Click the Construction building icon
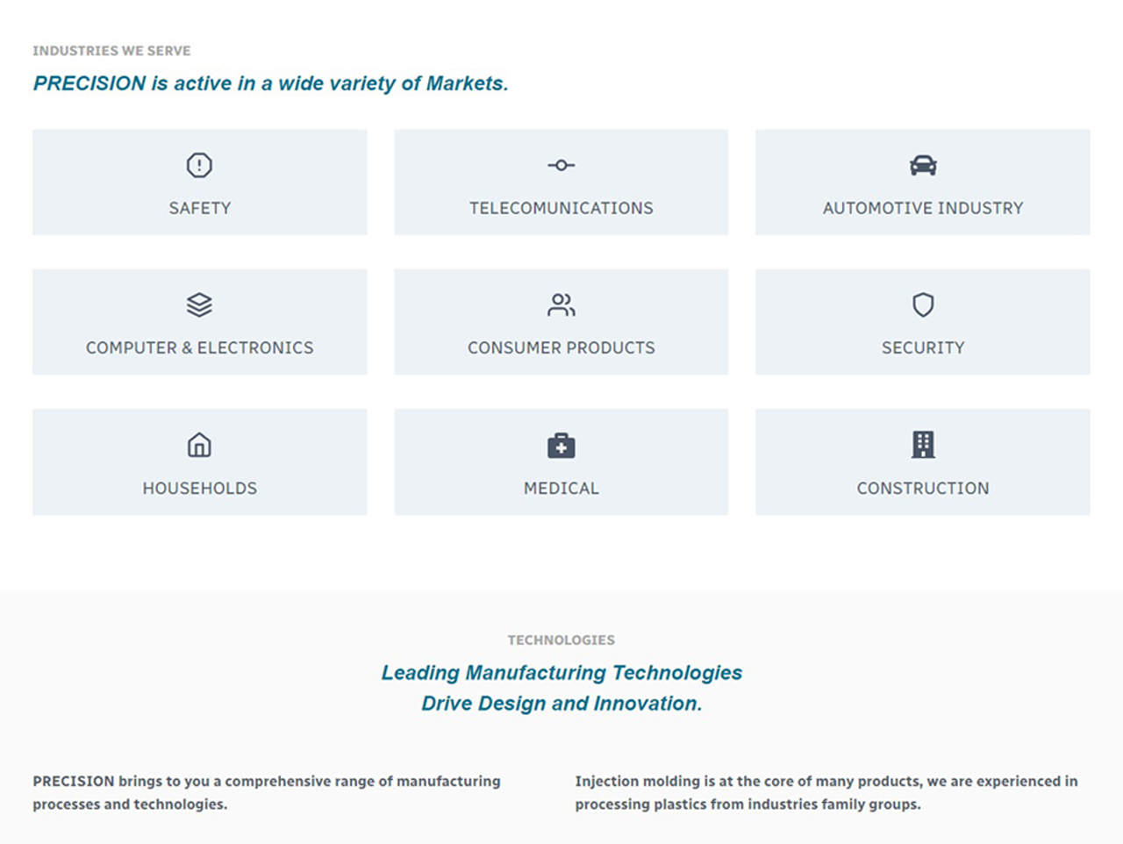Image resolution: width=1123 pixels, height=844 pixels. pyautogui.click(x=923, y=445)
